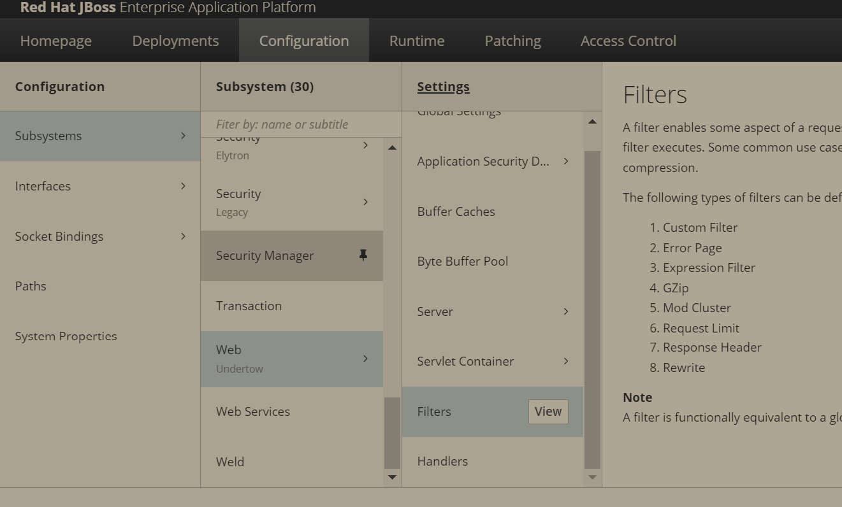Open the Security Legacy chevron

coord(365,202)
